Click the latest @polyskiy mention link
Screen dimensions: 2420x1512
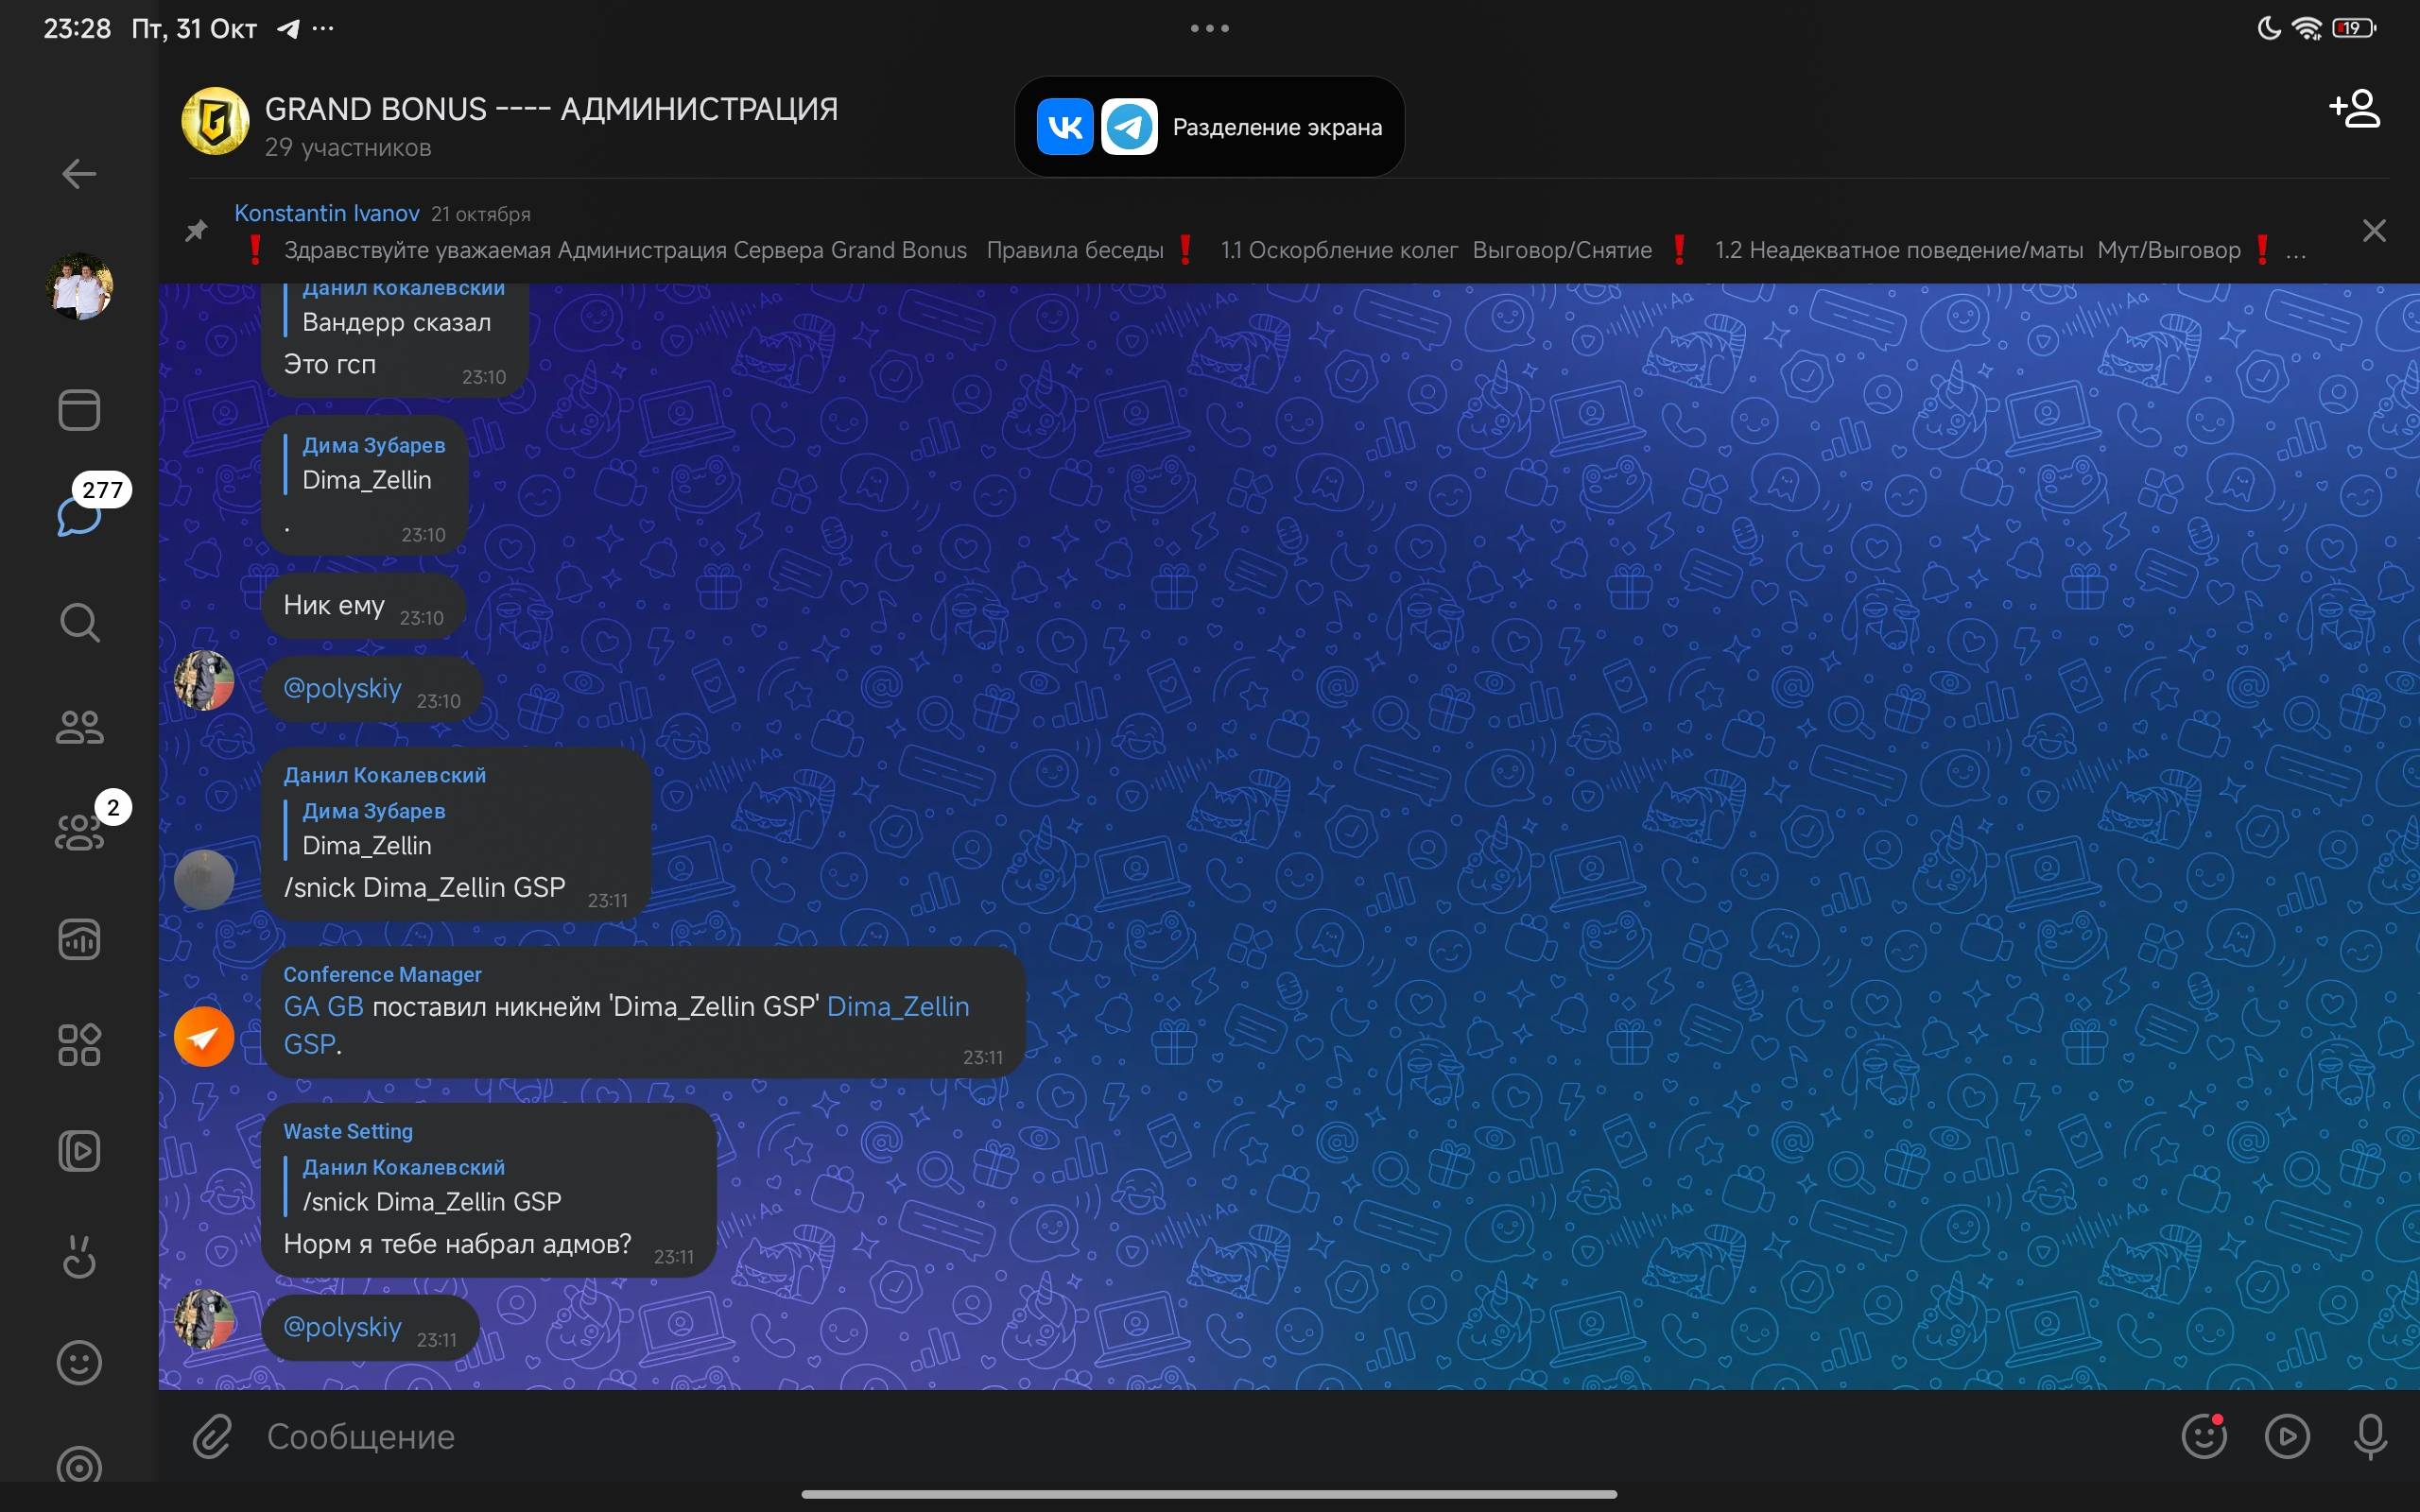(342, 1327)
